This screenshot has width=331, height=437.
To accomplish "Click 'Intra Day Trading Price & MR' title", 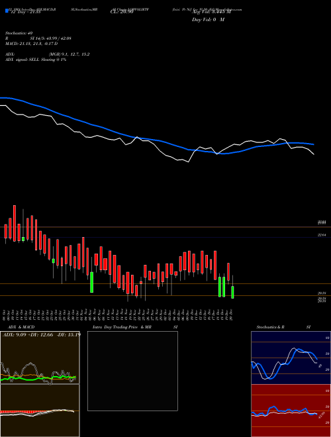I will tap(122, 327).
